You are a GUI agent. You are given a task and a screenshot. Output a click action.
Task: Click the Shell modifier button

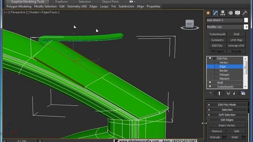(x=236, y=34)
